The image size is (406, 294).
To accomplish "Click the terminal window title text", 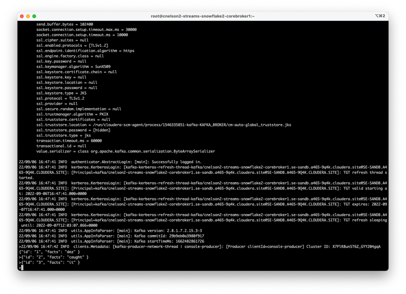I will point(202,16).
